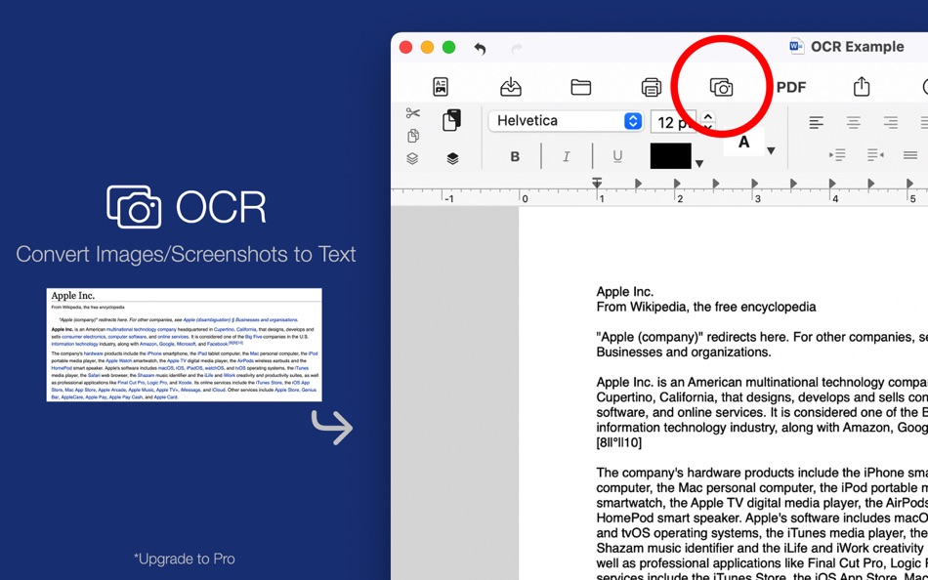
Task: Copy selection with the small copy icon
Action: [413, 136]
